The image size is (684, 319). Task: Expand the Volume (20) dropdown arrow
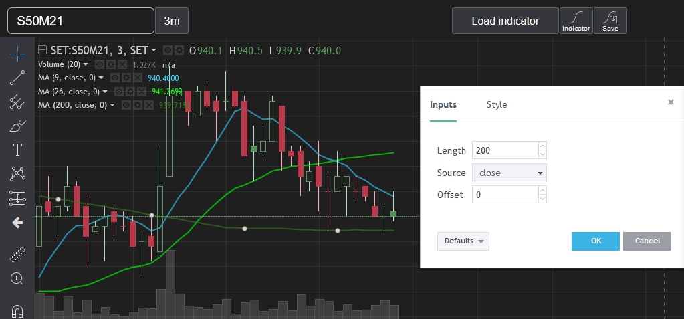pos(86,65)
